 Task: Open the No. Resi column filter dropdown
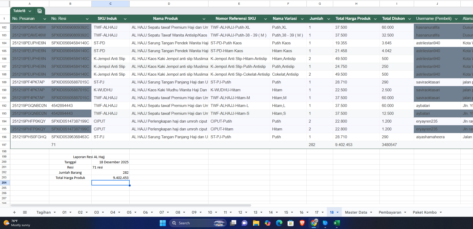87,19
